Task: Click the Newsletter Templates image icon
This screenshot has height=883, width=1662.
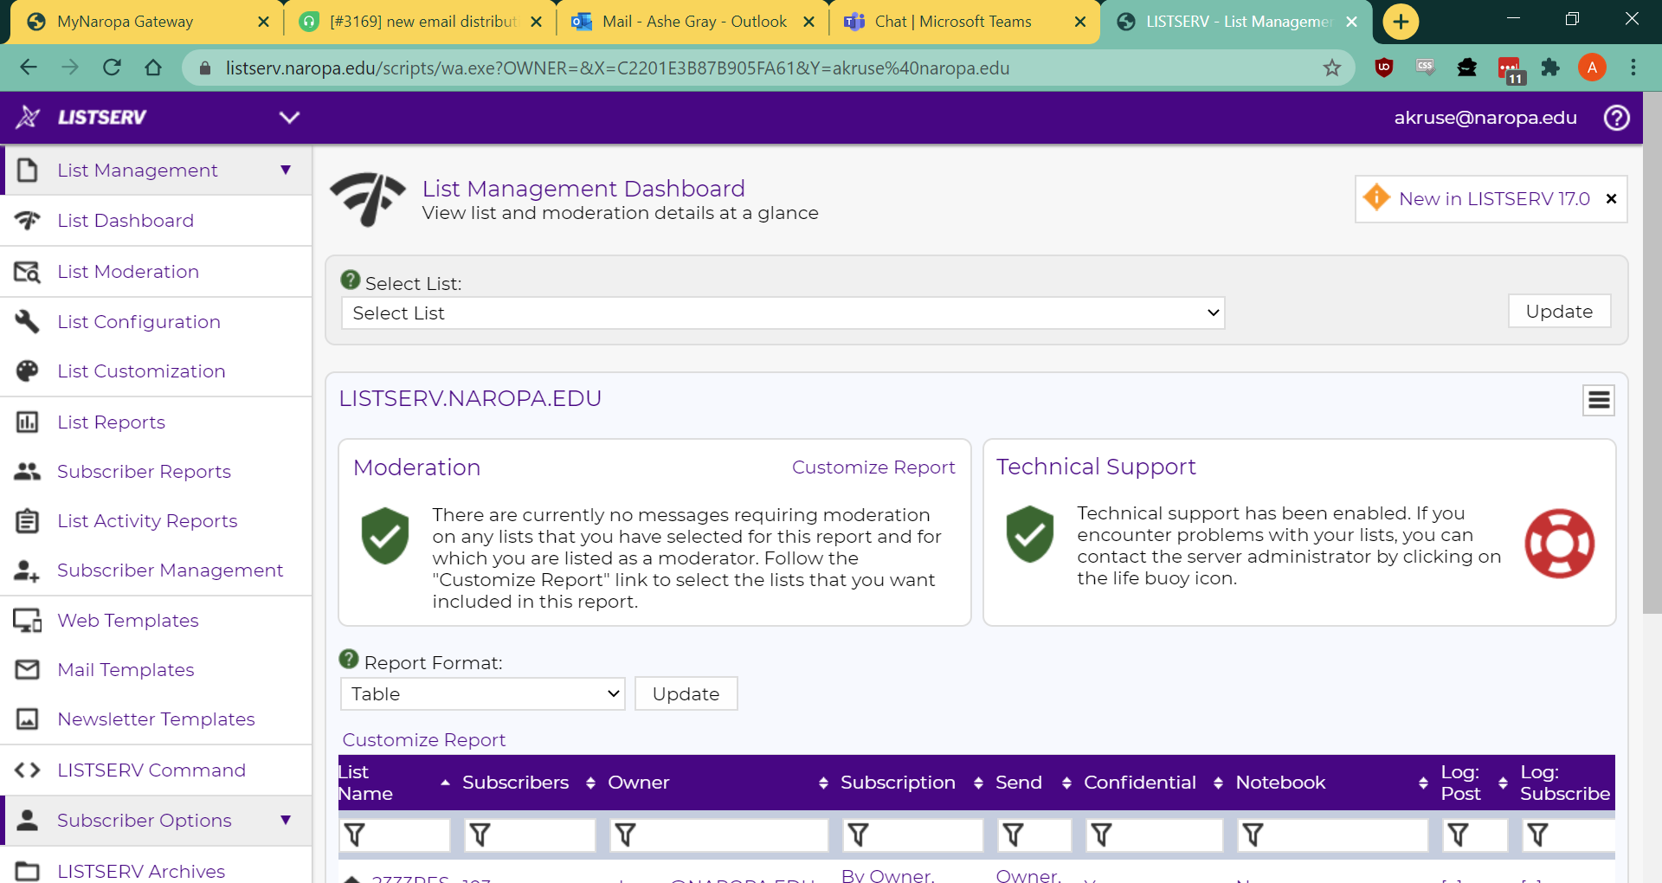Action: [27, 719]
